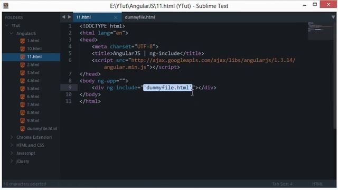Image resolution: width=338 pixels, height=190 pixels.
Task: Open dummyfile.html from the sidebar
Action: (42, 129)
